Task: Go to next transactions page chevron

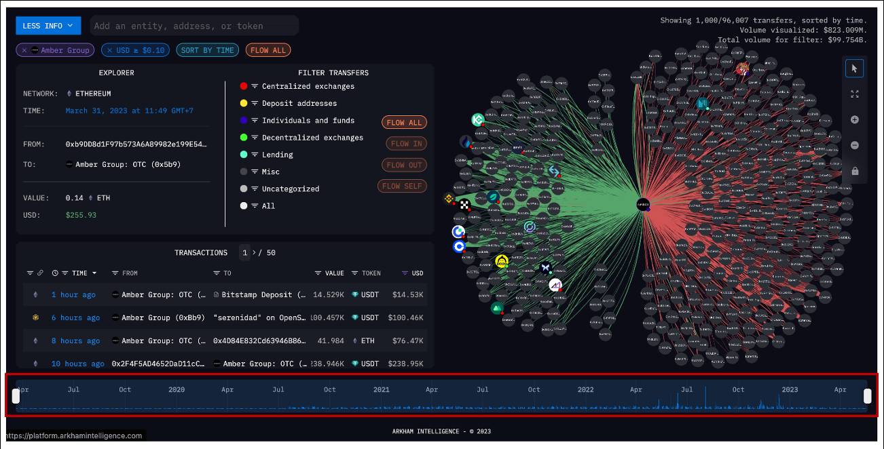Action: [x=255, y=252]
